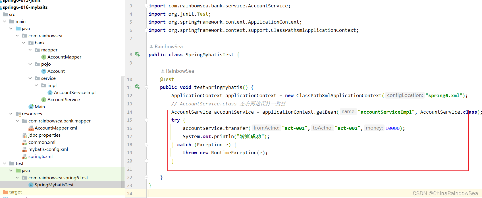
Task: Open mybatis-config.xml file
Action: (x=48, y=149)
